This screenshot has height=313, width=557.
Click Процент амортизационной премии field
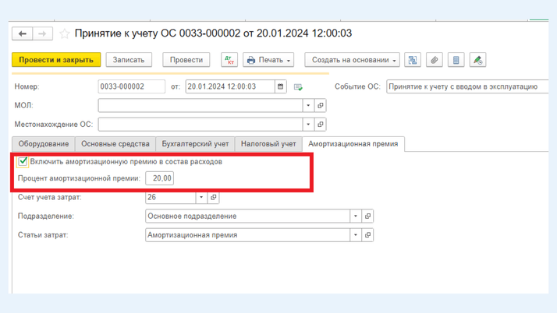point(159,178)
